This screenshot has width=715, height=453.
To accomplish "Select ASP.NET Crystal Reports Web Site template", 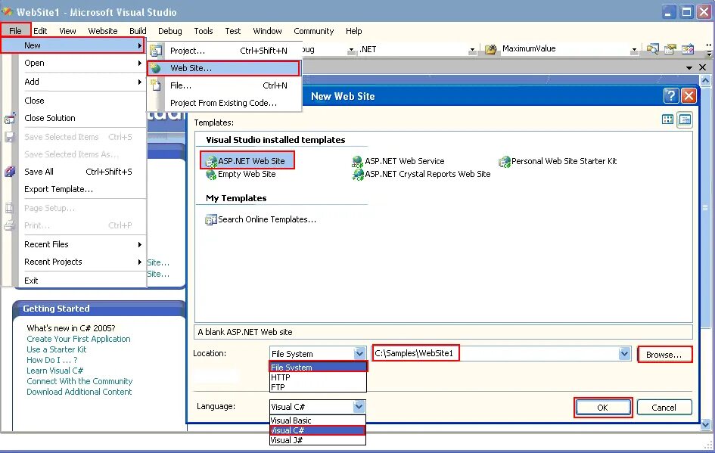I will coord(421,174).
